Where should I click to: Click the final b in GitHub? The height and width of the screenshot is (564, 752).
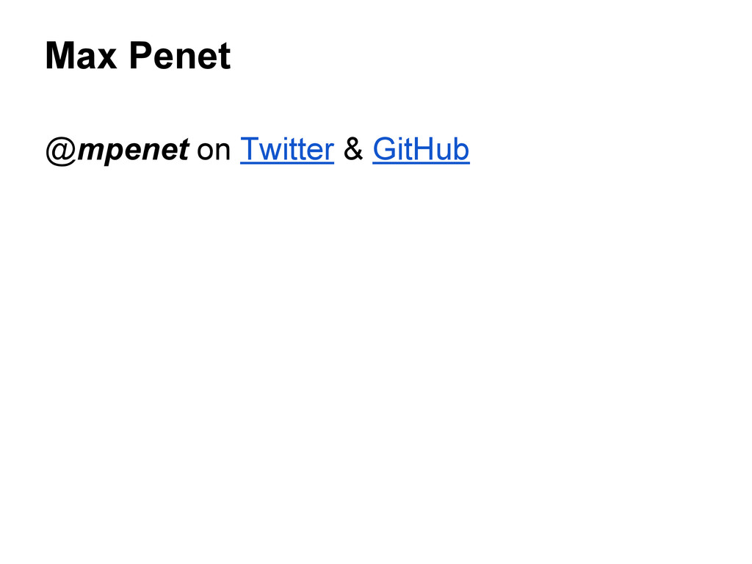point(461,148)
